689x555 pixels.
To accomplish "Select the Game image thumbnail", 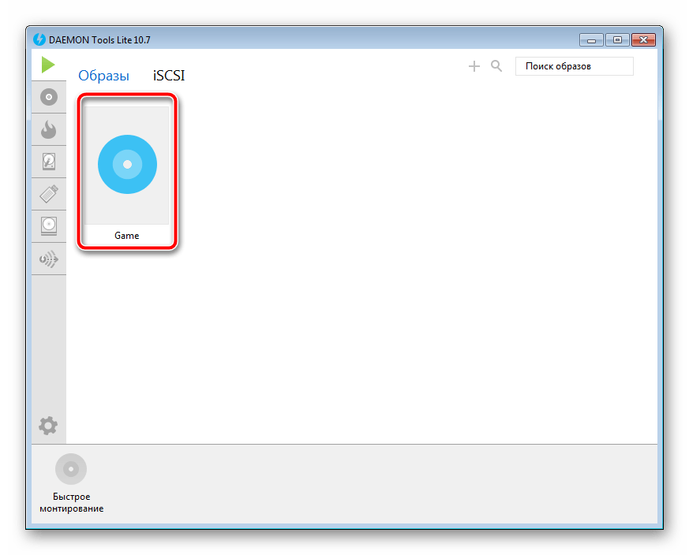I will coord(127,165).
